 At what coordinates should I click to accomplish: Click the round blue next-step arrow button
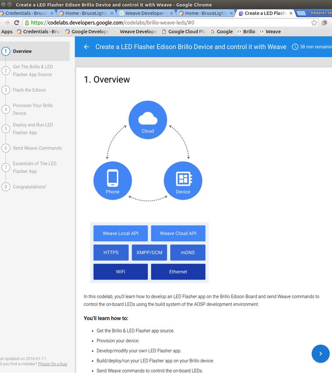(x=320, y=354)
